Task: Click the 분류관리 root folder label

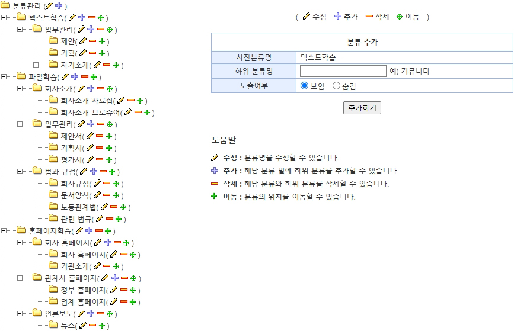Action: [x=27, y=6]
